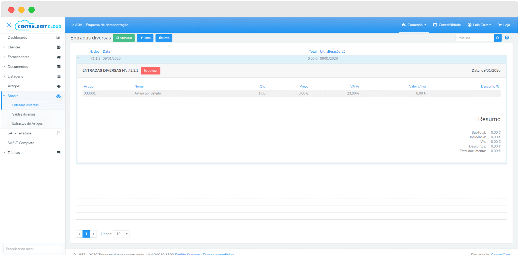Open the Luís Cruz user dropdown

click(479, 25)
